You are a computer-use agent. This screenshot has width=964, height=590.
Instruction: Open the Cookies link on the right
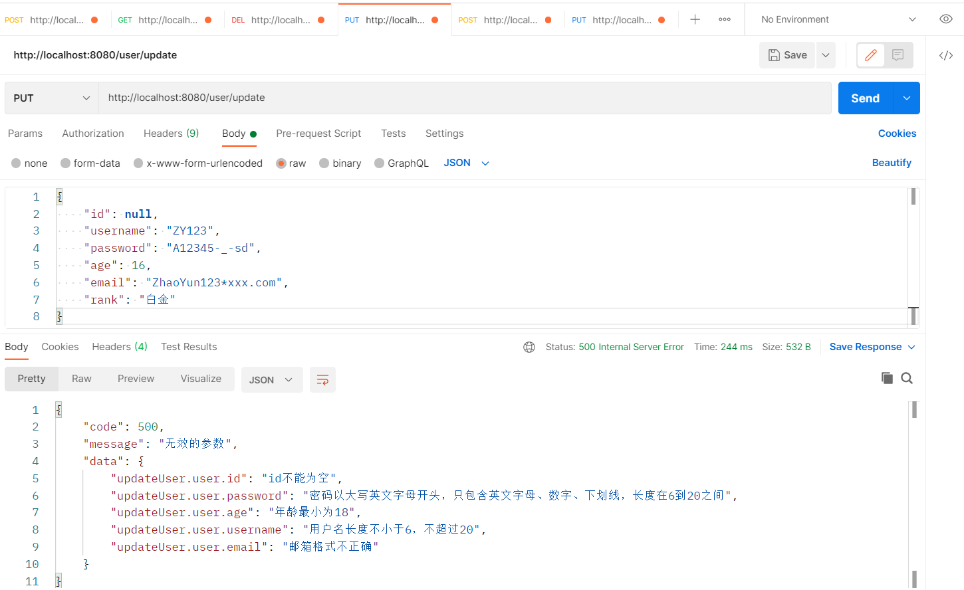[897, 134]
